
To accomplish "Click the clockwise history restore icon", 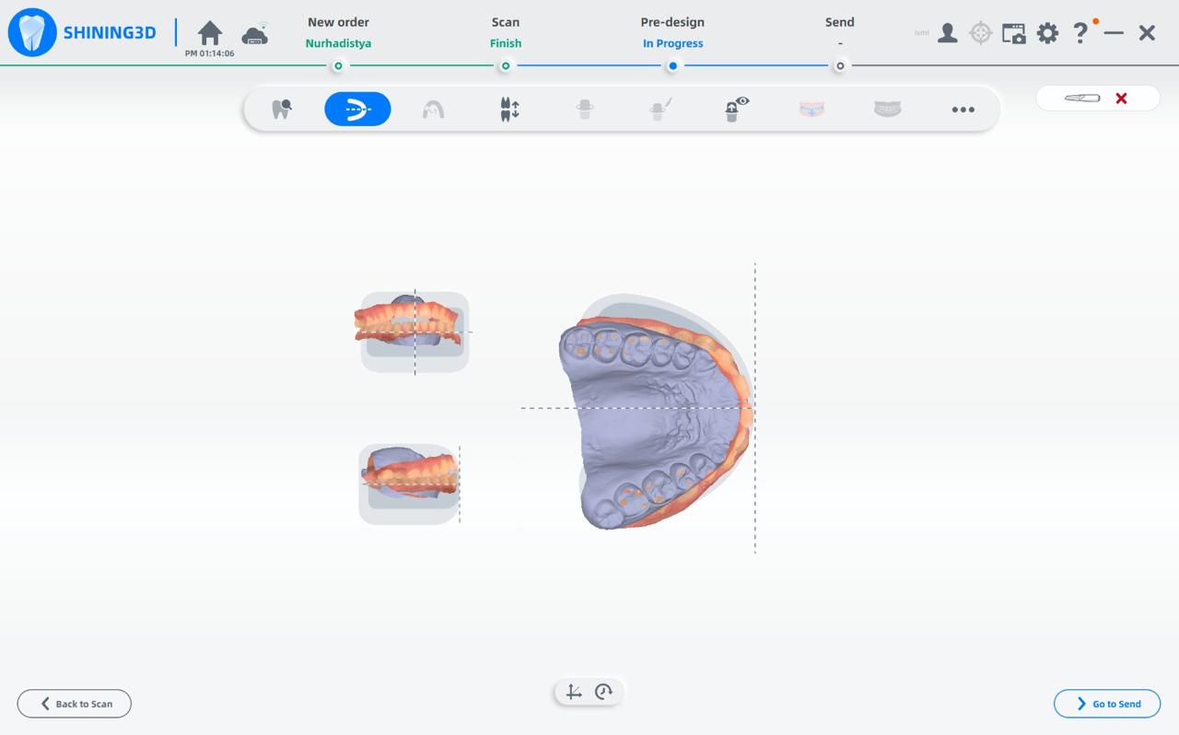I will coord(604,692).
